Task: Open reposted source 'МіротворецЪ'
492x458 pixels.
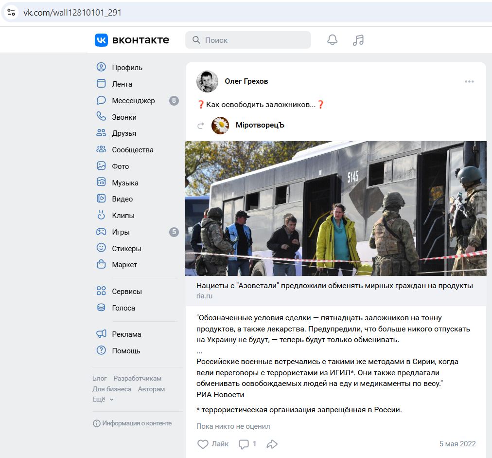Action: (260, 126)
